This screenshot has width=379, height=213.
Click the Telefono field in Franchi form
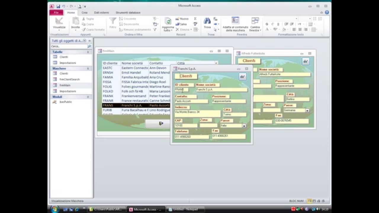(x=192, y=137)
